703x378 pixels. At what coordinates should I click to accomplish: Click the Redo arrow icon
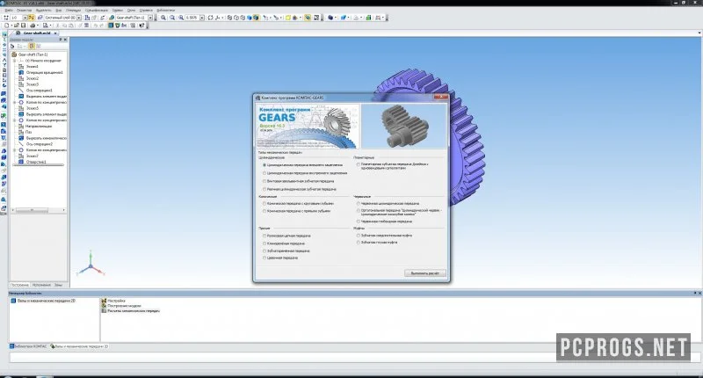(102, 25)
